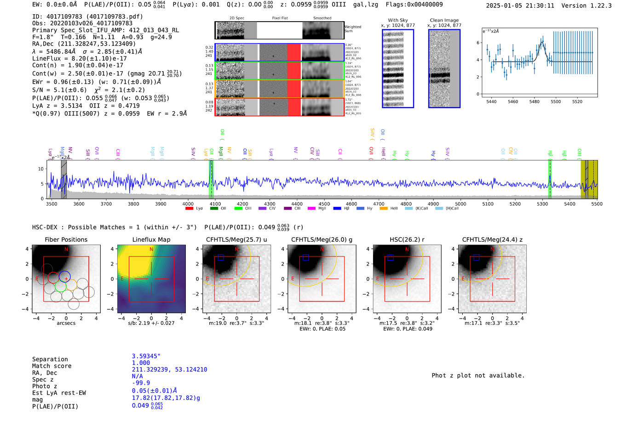Select the blue-framed fiber spectrum row
This screenshot has width=644, height=438.
280,52
